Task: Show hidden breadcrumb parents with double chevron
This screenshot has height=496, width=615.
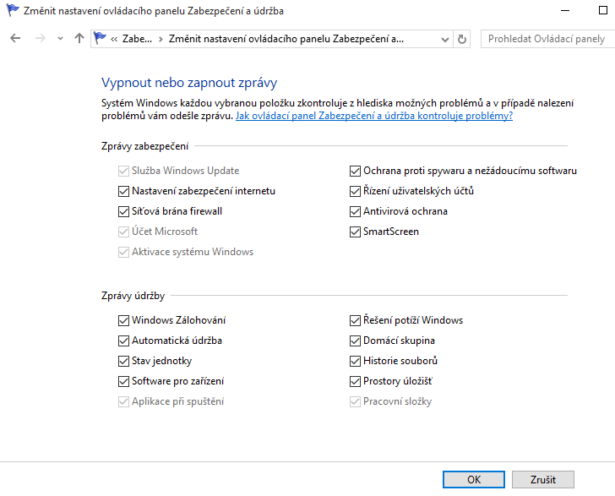Action: pos(114,39)
